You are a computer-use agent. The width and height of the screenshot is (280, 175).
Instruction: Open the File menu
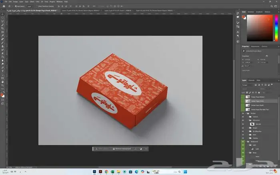coord(6,2)
